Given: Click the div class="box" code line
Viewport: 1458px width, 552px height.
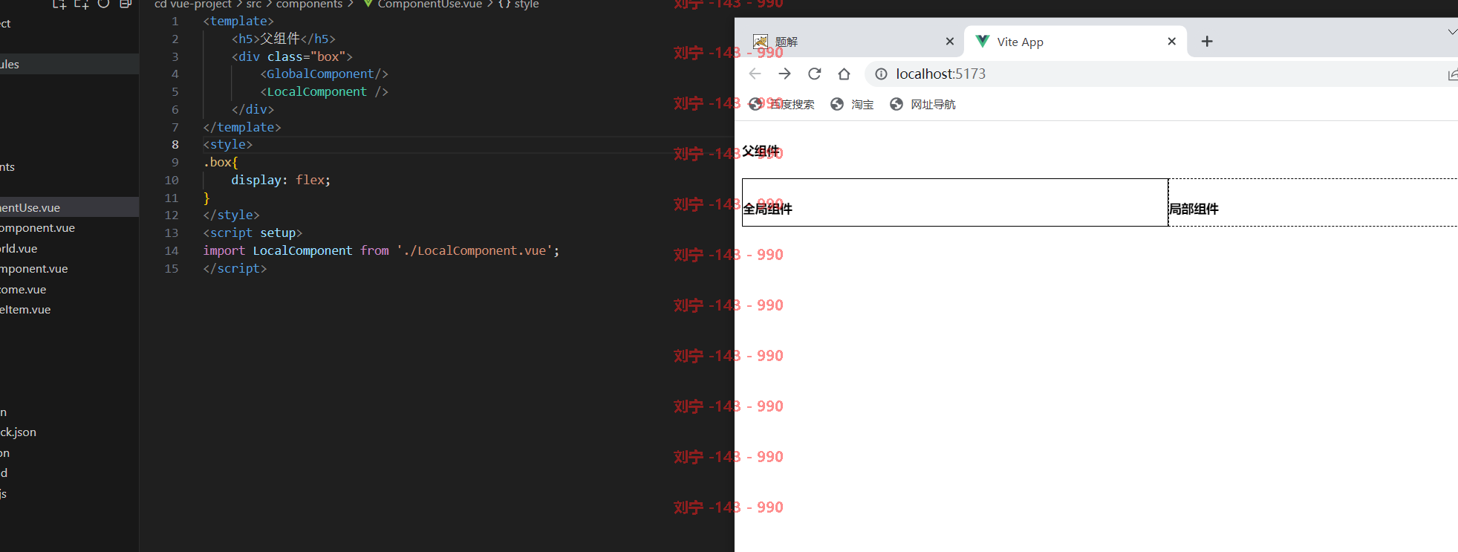Looking at the screenshot, I should click(x=292, y=56).
